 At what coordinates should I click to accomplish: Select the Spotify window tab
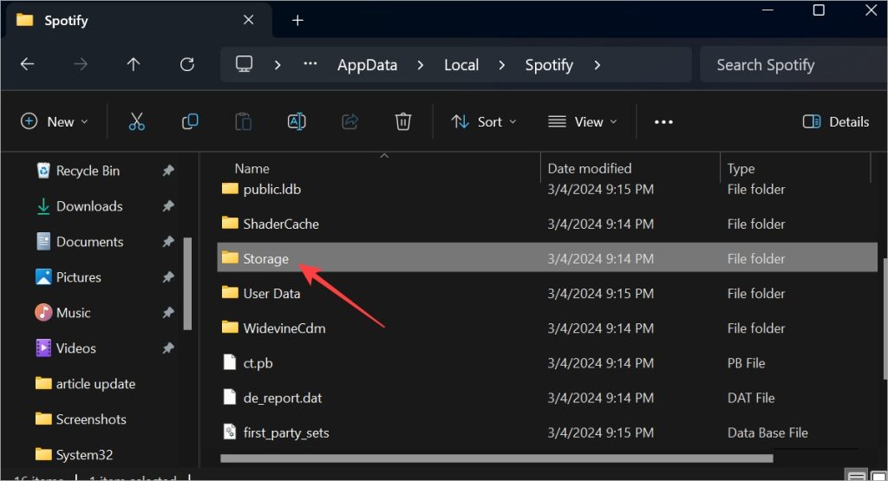[x=136, y=21]
